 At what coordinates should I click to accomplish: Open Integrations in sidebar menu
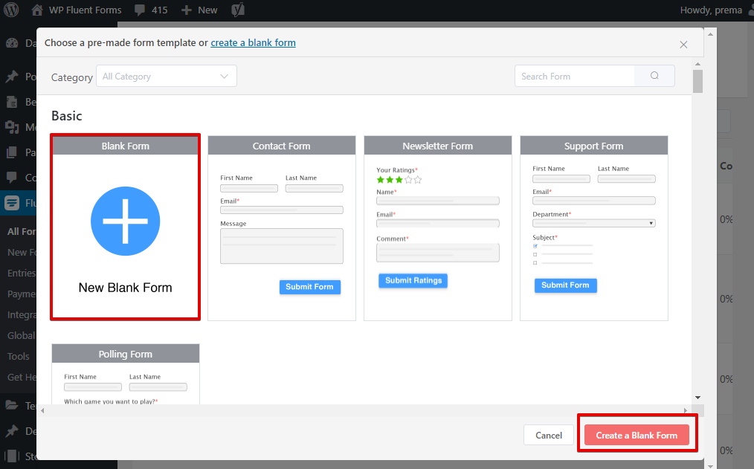[22, 314]
